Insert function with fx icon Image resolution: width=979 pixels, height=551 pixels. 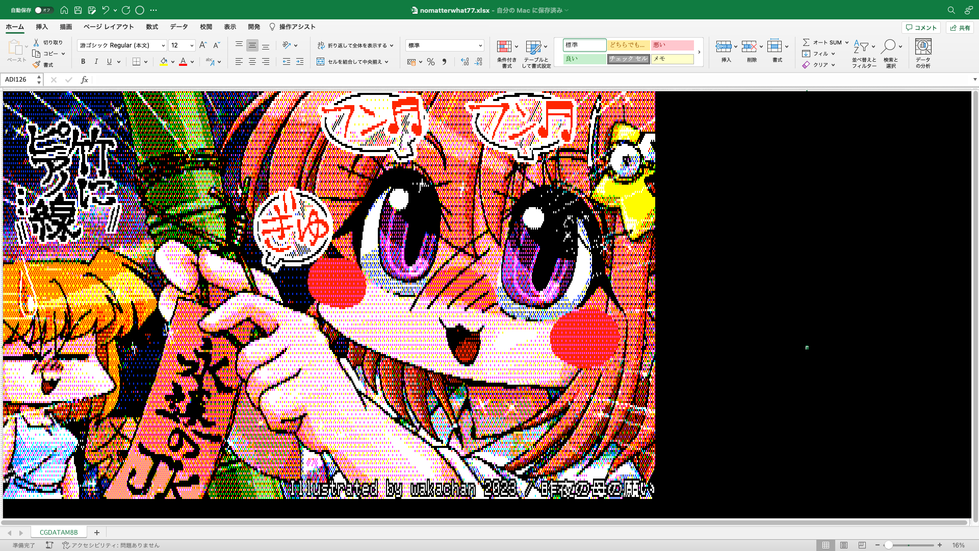pyautogui.click(x=85, y=80)
